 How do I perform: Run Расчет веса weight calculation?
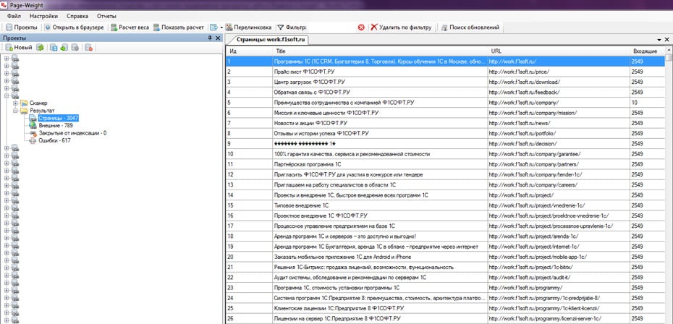130,27
